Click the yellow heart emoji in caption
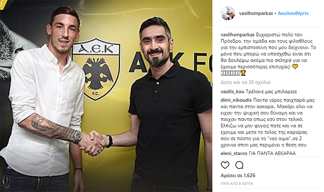This screenshot has height=192, width=324. [x=295, y=67]
